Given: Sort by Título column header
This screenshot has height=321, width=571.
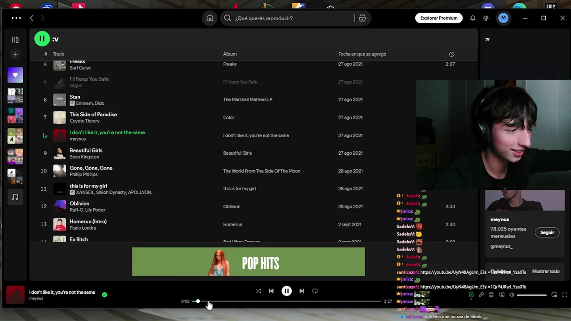Looking at the screenshot, I should click(x=58, y=54).
